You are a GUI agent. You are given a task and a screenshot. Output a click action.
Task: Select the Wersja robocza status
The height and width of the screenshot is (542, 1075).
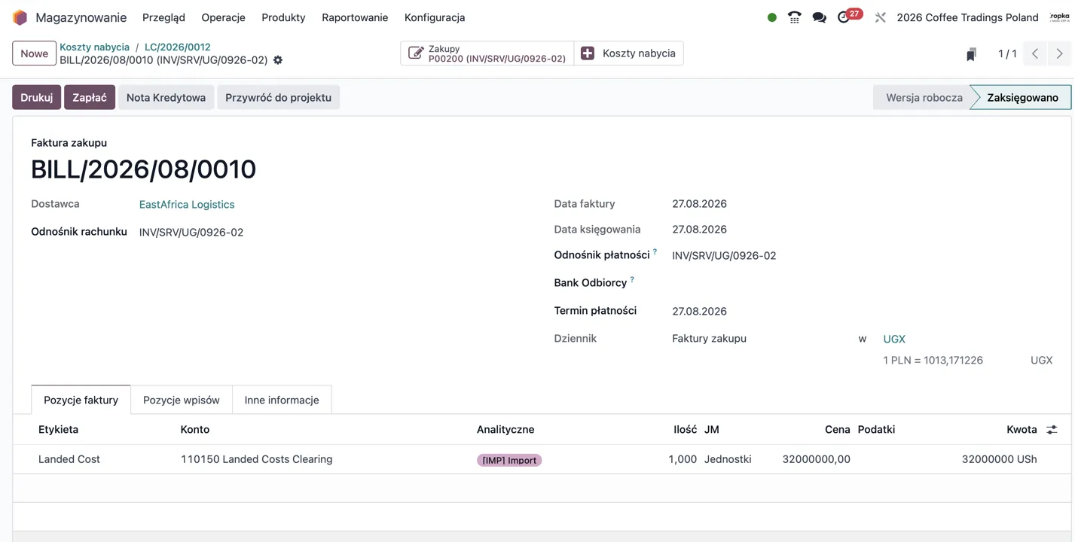[x=924, y=97]
